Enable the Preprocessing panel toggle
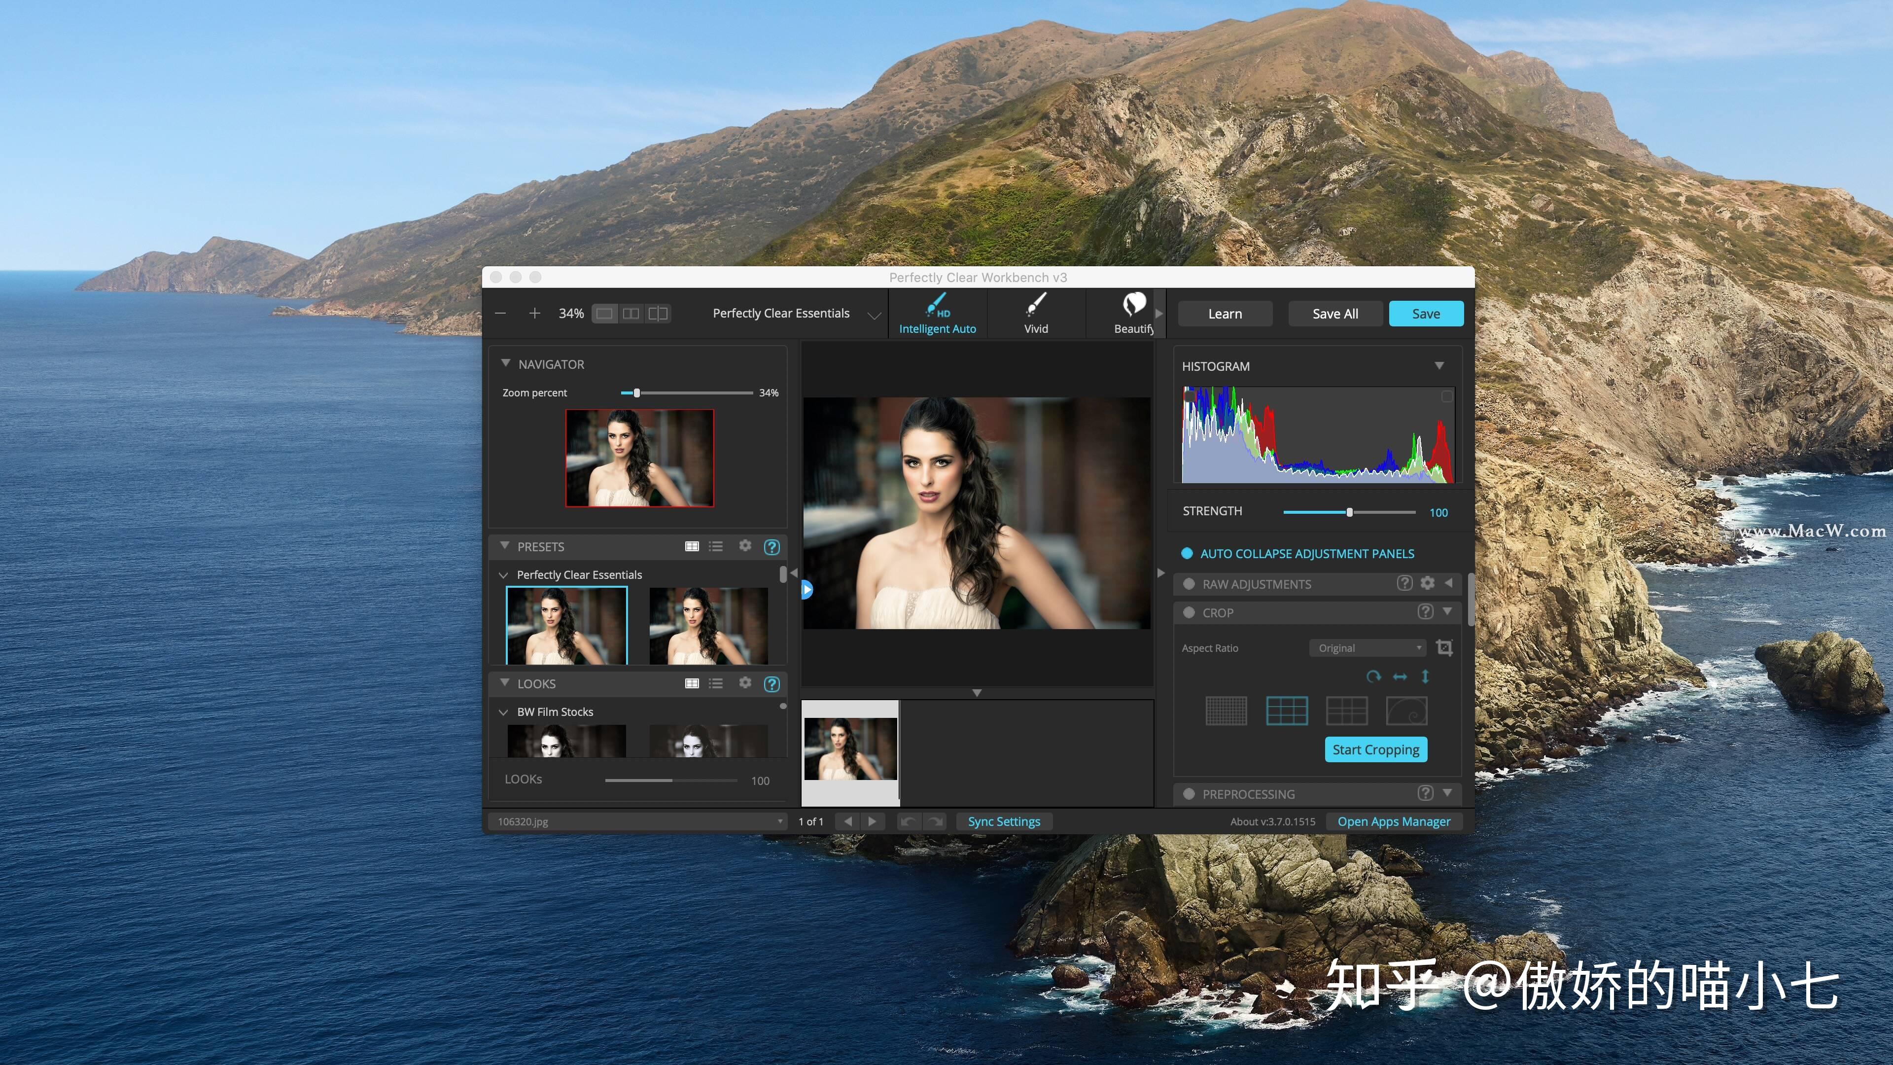Screen dimensions: 1893x1065 (1189, 794)
